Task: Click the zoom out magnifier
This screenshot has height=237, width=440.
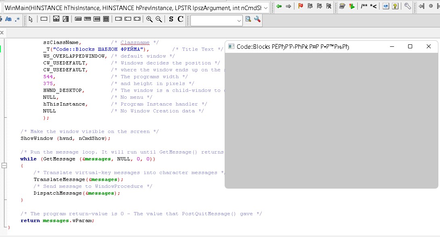Action: pos(159,19)
